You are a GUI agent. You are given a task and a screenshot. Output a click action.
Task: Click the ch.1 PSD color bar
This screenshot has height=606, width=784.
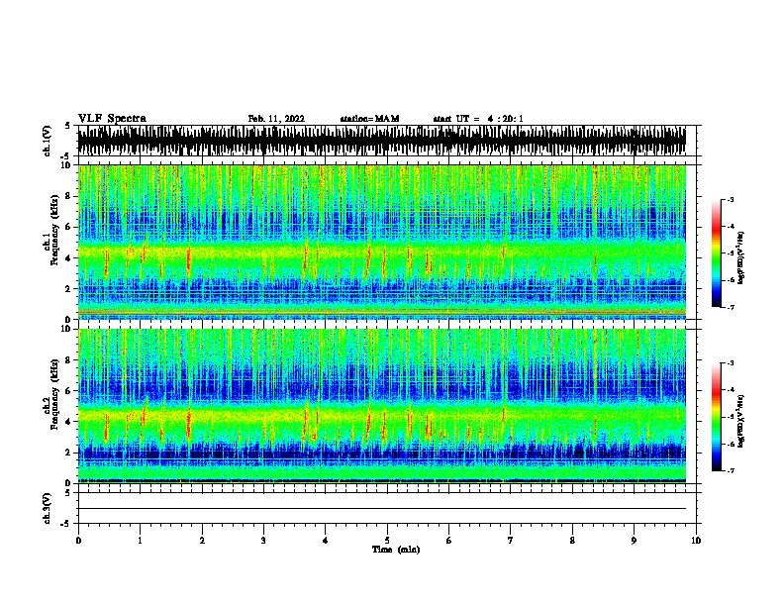[x=717, y=253]
